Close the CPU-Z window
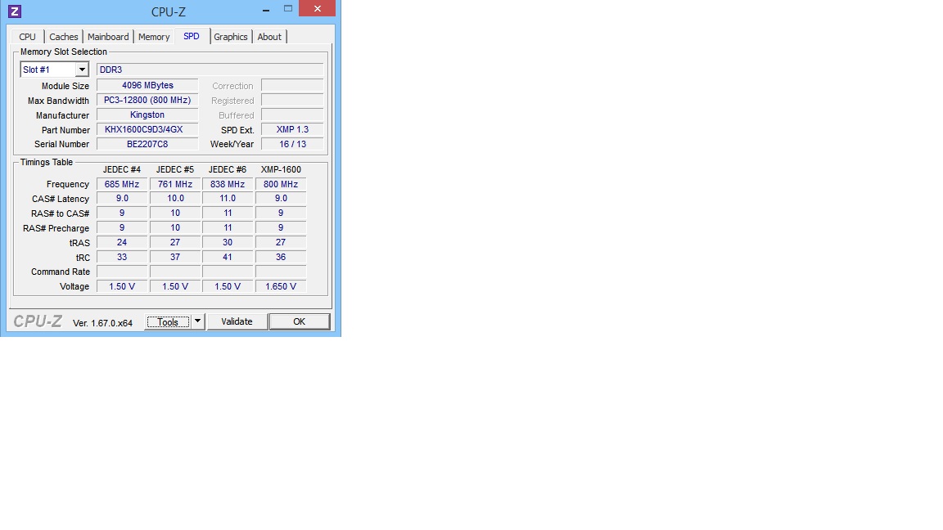The width and height of the screenshot is (943, 530). [318, 9]
